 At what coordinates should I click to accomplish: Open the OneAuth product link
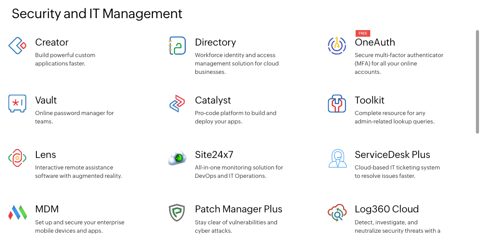[375, 42]
